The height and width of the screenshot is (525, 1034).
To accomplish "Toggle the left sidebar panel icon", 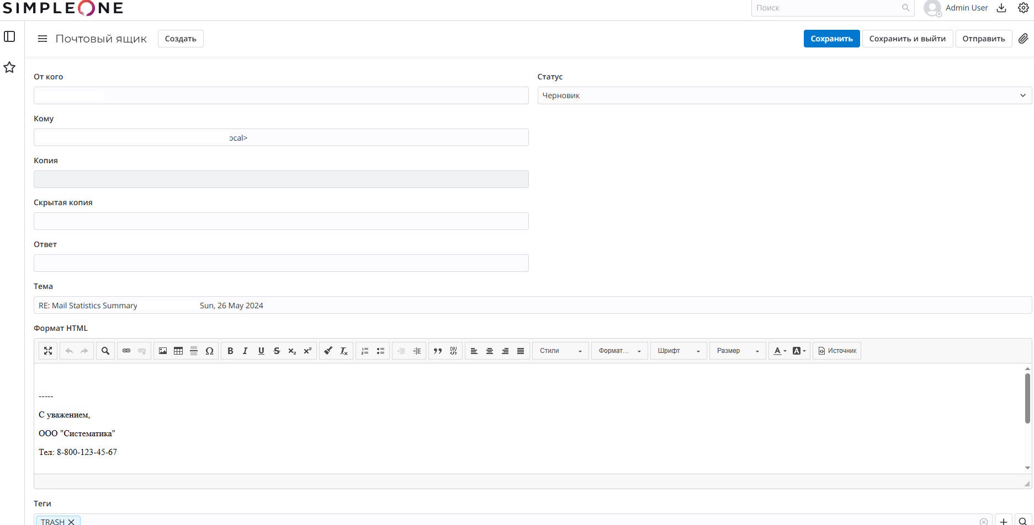I will coord(9,36).
